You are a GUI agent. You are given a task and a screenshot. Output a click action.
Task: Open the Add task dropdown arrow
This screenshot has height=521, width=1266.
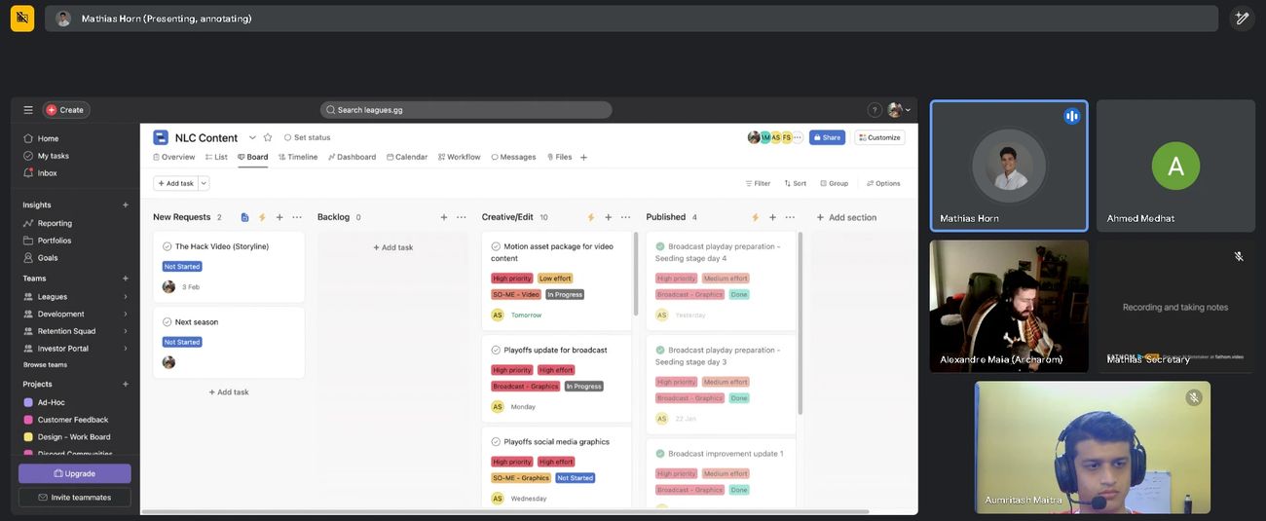point(204,183)
